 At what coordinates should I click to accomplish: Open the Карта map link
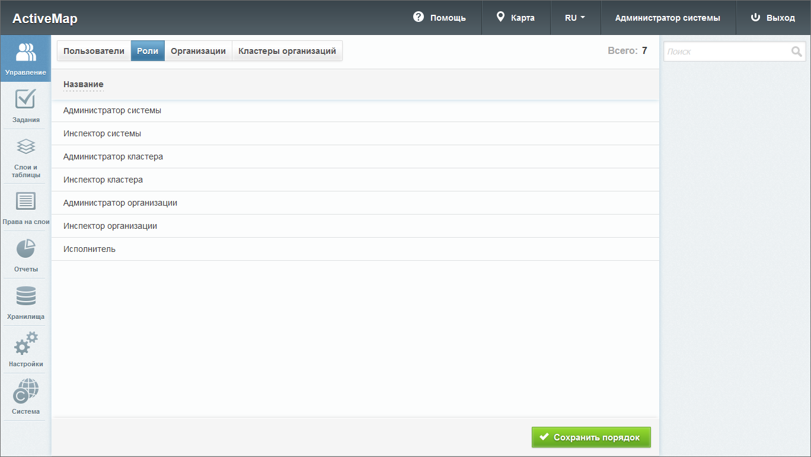(516, 18)
